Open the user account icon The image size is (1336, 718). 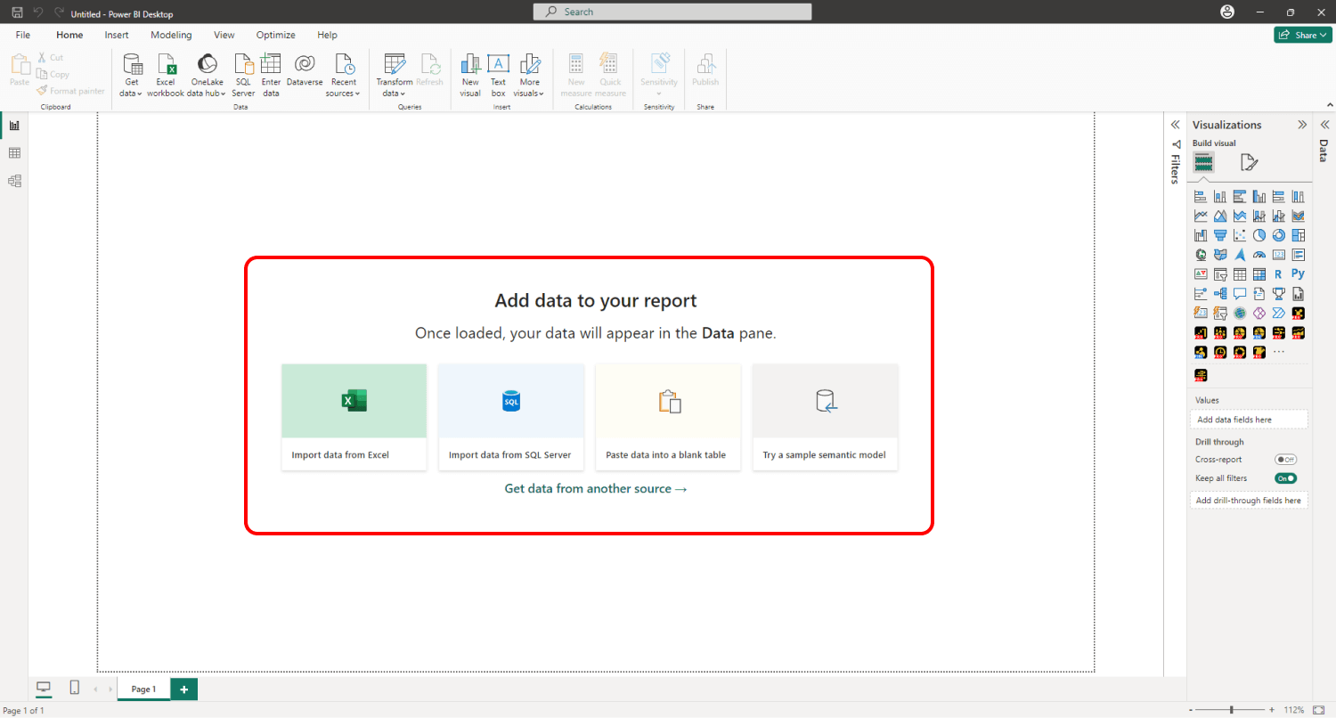pos(1228,12)
